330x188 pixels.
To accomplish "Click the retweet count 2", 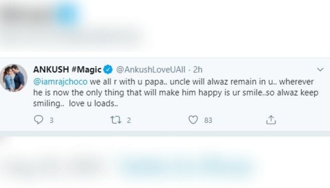I will 129,121.
